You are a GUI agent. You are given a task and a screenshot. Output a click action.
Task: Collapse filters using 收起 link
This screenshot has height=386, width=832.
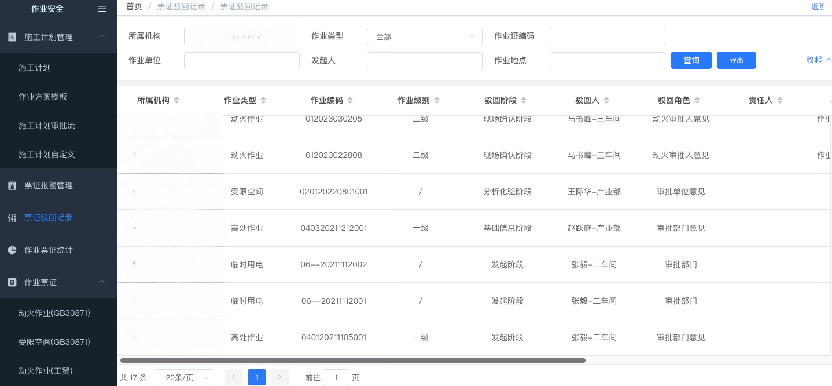point(818,60)
